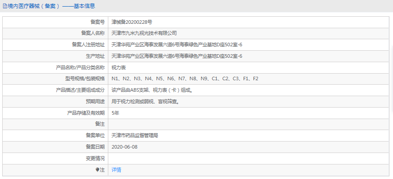This screenshot has height=179, width=393.
Task: Select the product name 视力表
Action: (118, 67)
